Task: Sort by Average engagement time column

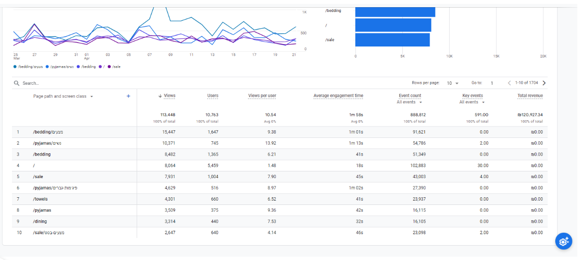Action: [338, 96]
